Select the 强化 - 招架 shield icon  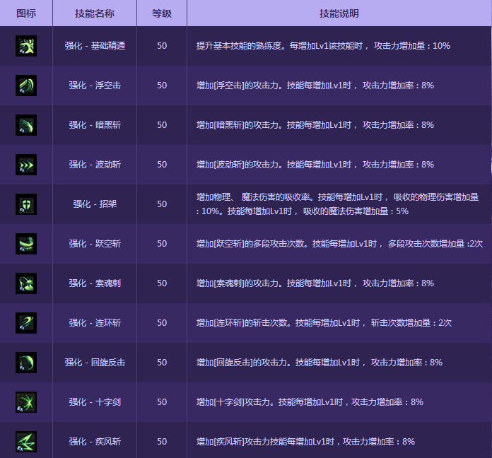(x=26, y=204)
